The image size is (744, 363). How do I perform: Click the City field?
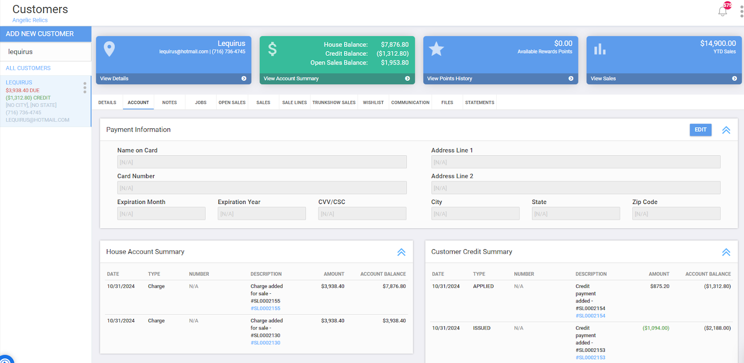pos(475,214)
